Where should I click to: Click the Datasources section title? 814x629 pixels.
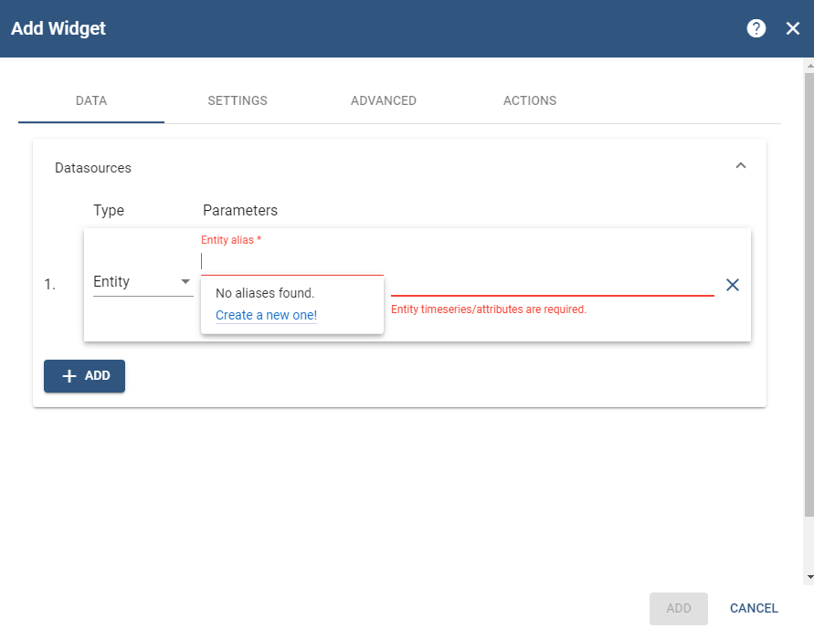pyautogui.click(x=93, y=168)
